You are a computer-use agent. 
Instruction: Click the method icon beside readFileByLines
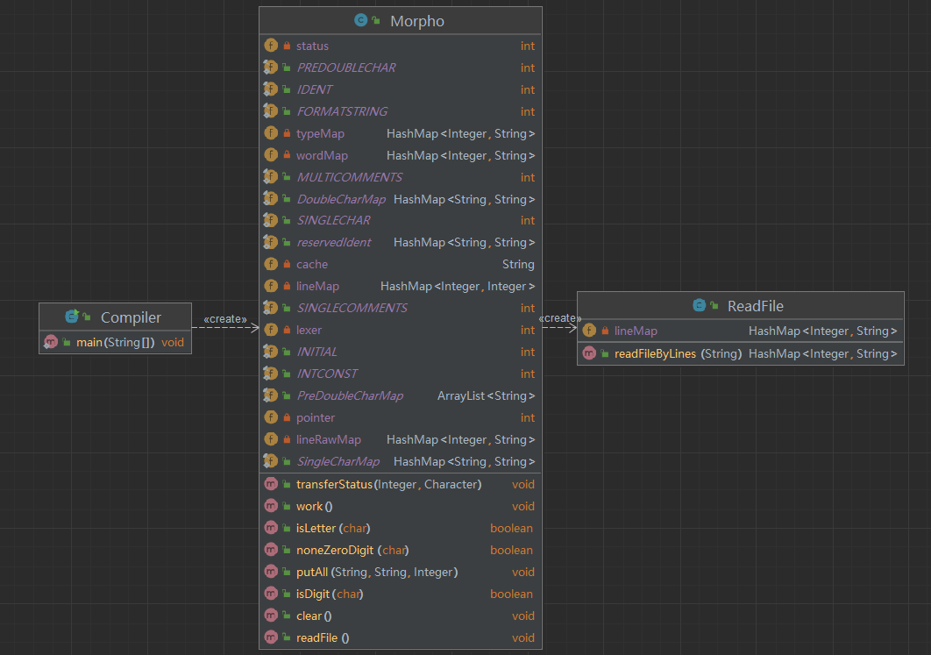[589, 353]
